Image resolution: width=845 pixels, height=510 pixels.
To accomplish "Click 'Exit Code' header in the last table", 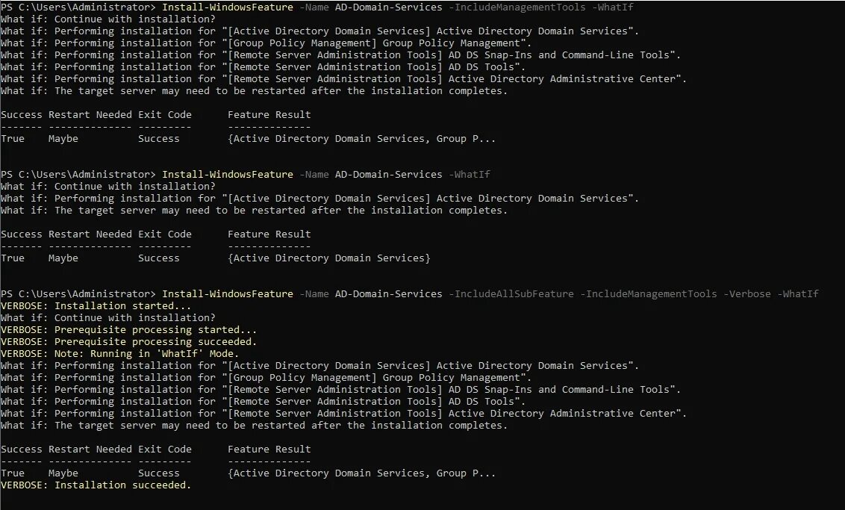I will click(164, 450).
